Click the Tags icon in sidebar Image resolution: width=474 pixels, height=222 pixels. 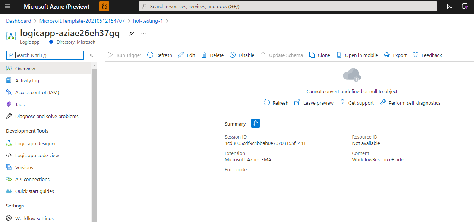8,104
